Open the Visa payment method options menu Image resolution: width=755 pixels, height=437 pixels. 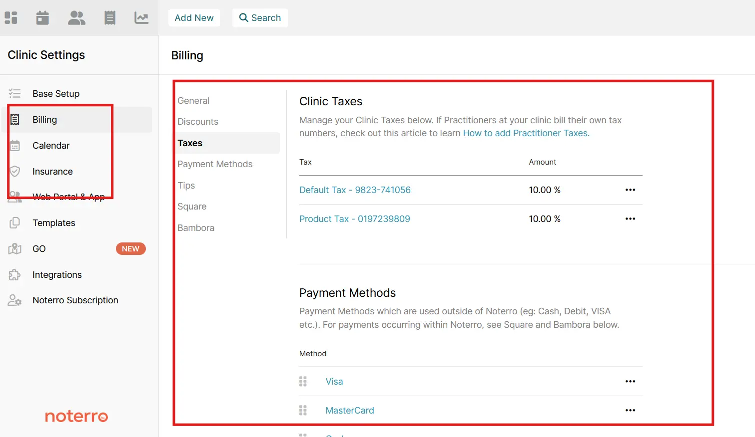(630, 381)
